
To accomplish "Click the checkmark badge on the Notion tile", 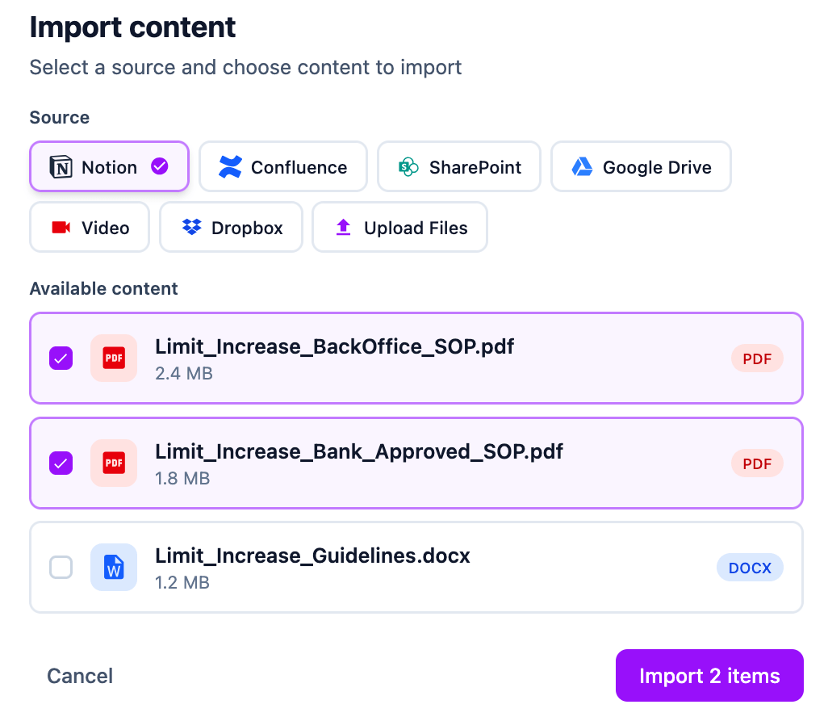I will [x=159, y=166].
